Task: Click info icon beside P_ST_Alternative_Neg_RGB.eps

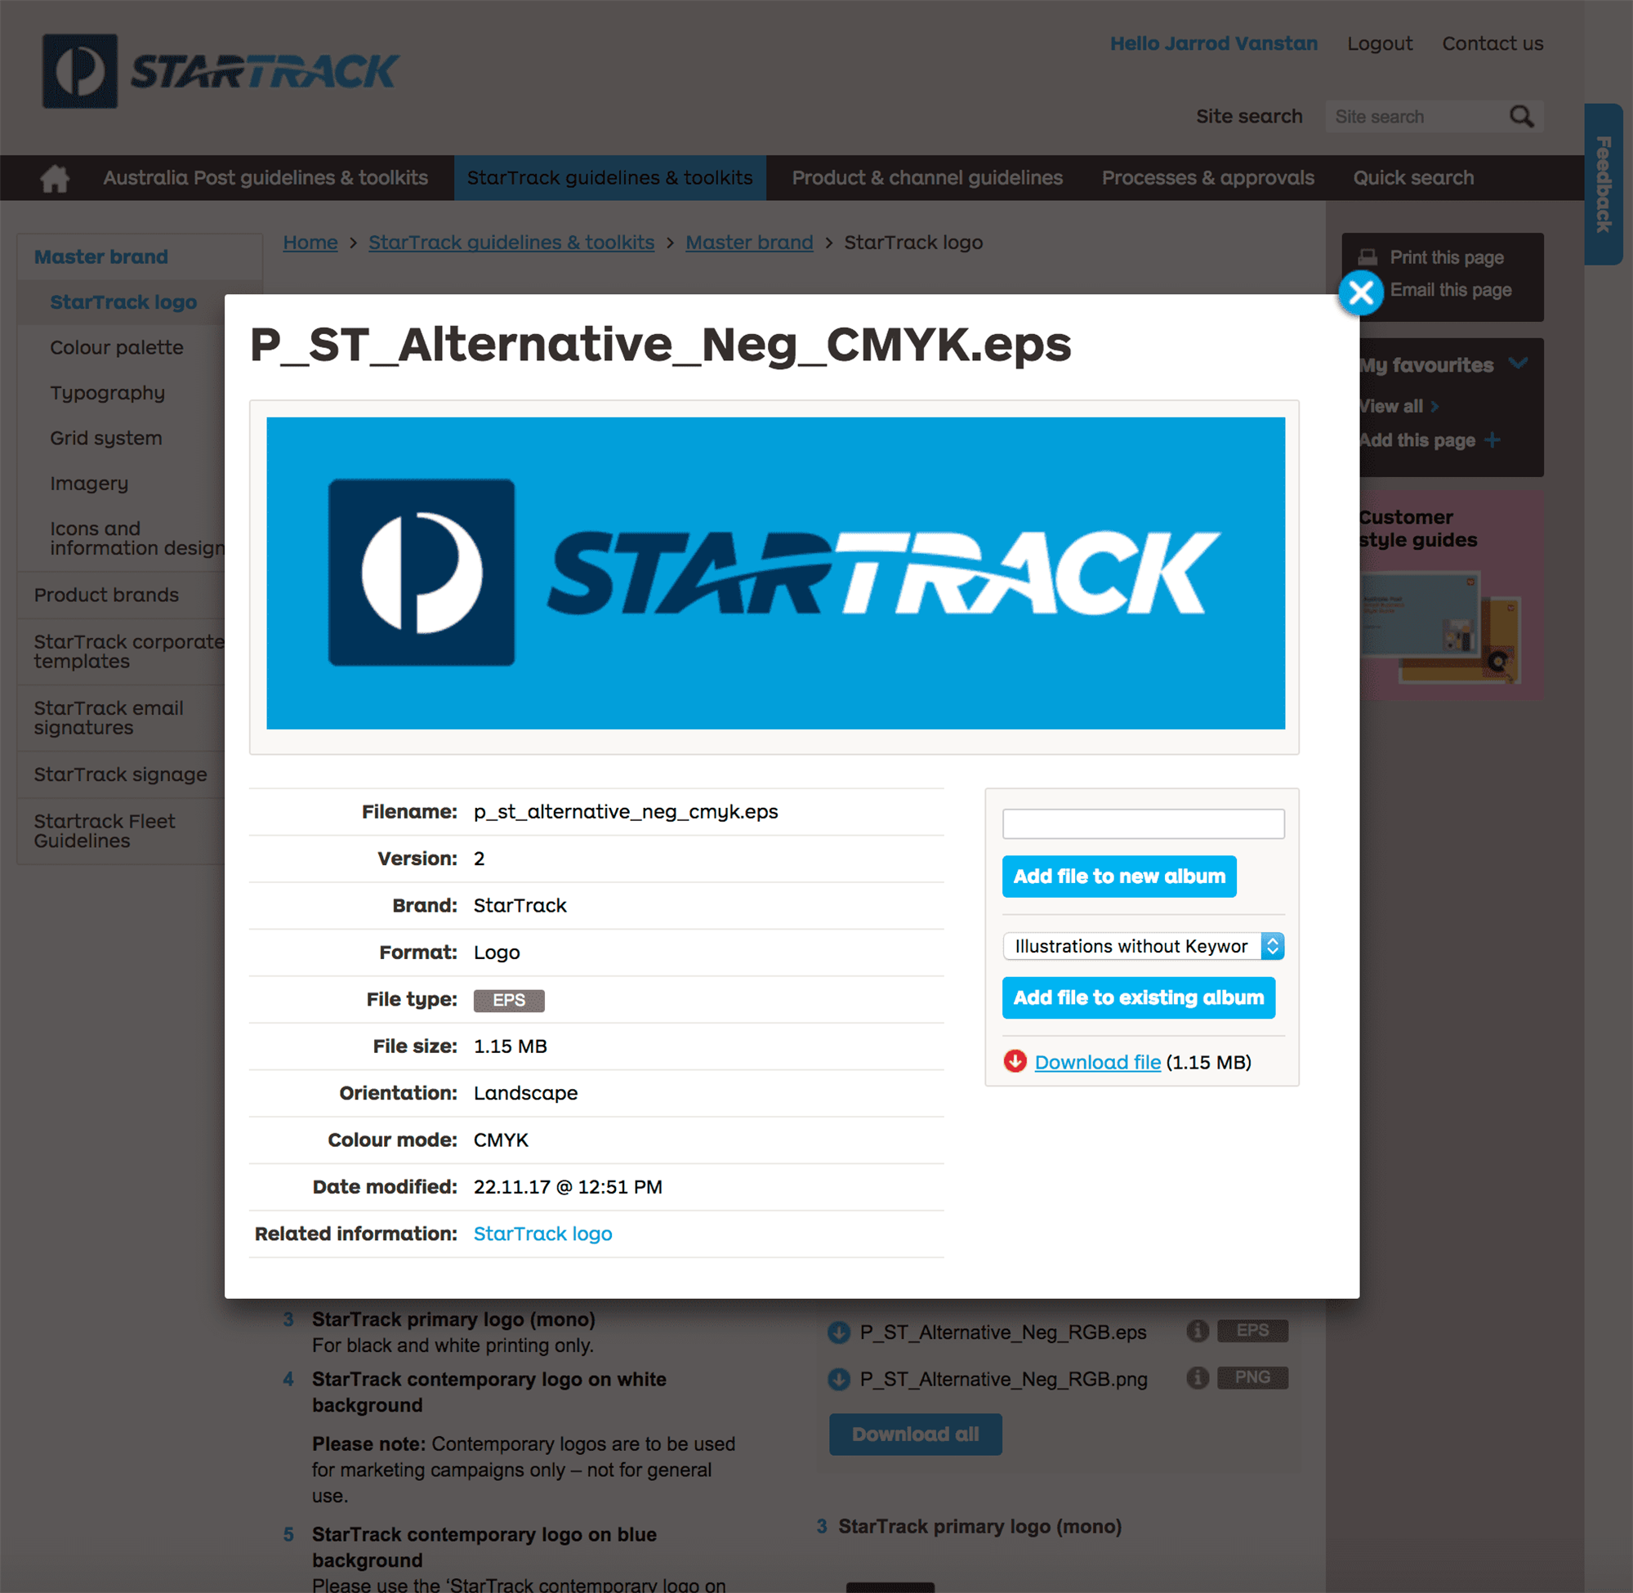Action: pyautogui.click(x=1197, y=1330)
